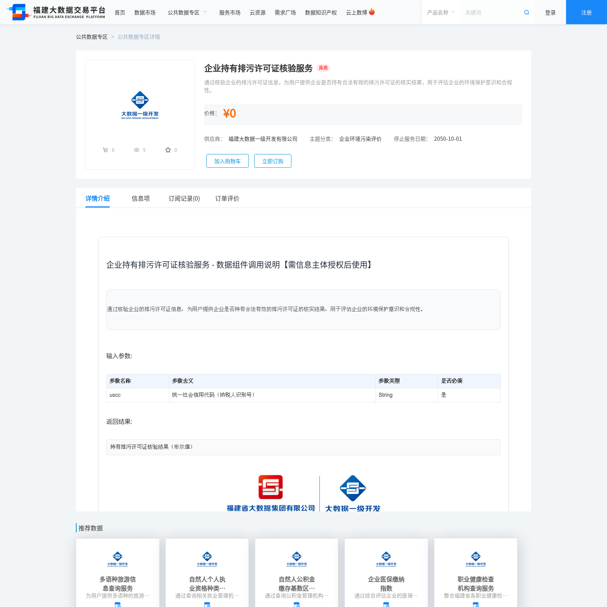This screenshot has height=607, width=607.
Task: Click the logo on 自然人公积金缴存基数 card
Action: pos(297,558)
